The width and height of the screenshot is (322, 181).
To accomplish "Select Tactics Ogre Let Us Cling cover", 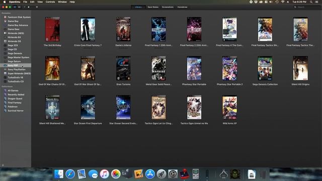I will 158,107.
